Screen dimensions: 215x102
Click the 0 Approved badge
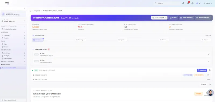[x=188, y=75]
